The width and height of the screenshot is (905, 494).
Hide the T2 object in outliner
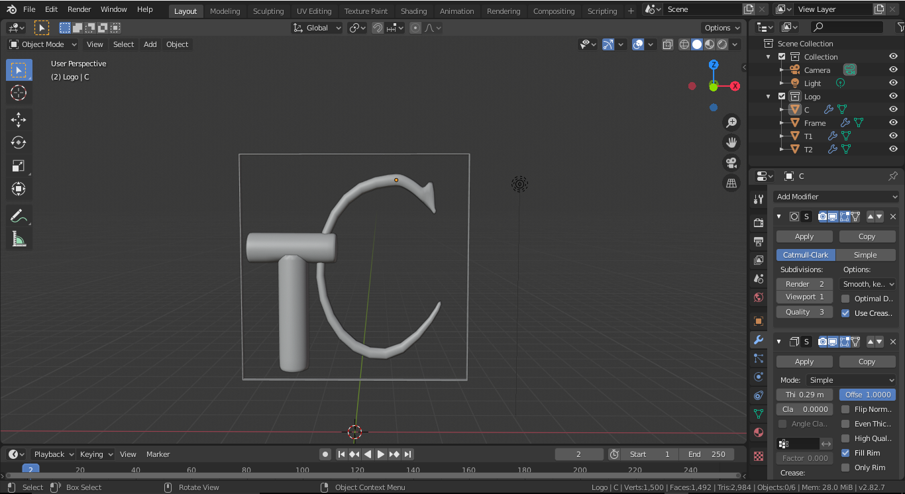pos(893,149)
